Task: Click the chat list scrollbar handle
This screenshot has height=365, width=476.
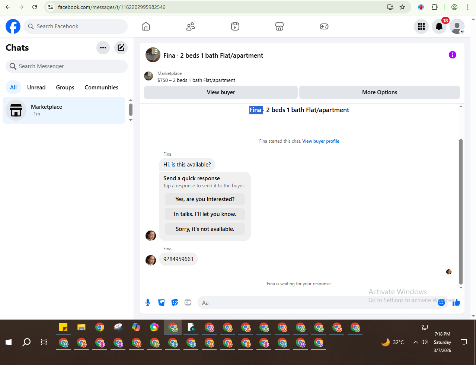Action: pos(131,110)
